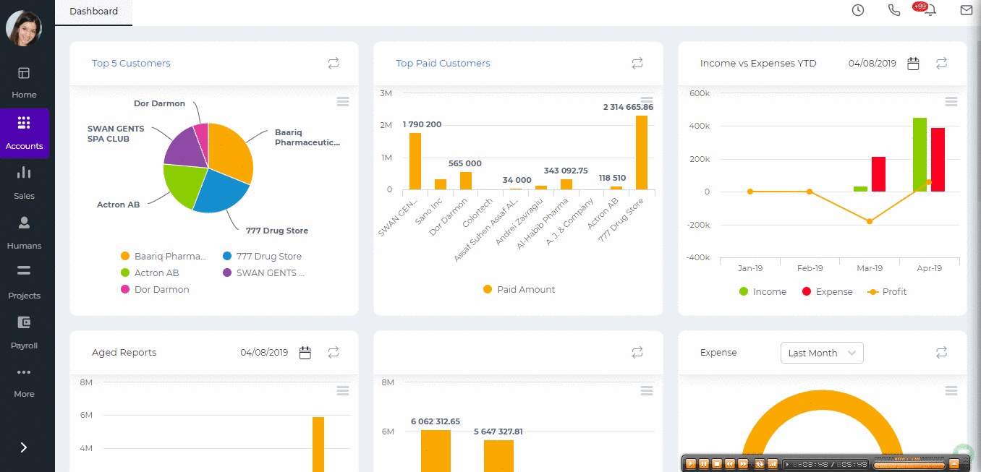Click the user profile avatar
Screen dimensions: 981x472
coord(24,29)
